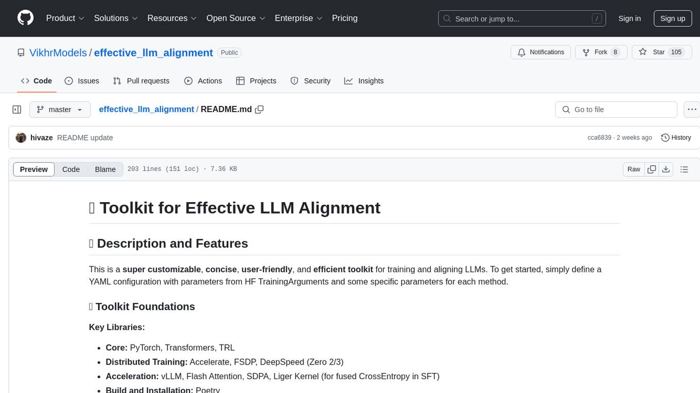Copy the README.md file path

pos(259,110)
